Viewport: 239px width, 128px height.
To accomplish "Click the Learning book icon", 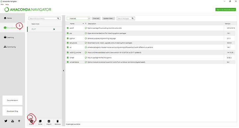I will coord(5,37).
